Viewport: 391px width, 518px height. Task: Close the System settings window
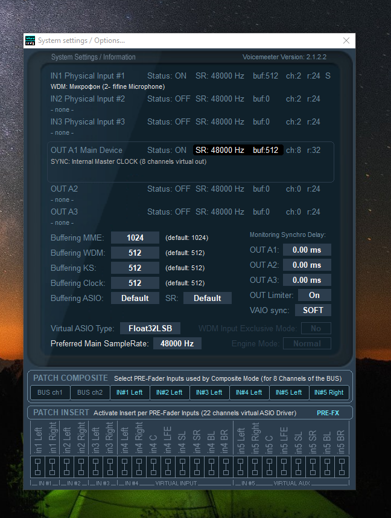346,40
